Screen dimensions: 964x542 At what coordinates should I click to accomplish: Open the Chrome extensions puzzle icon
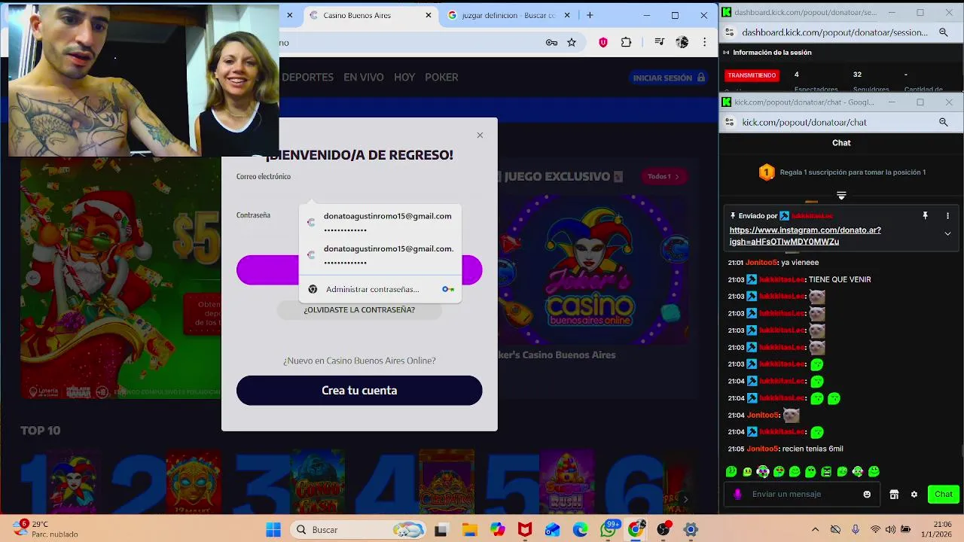626,43
